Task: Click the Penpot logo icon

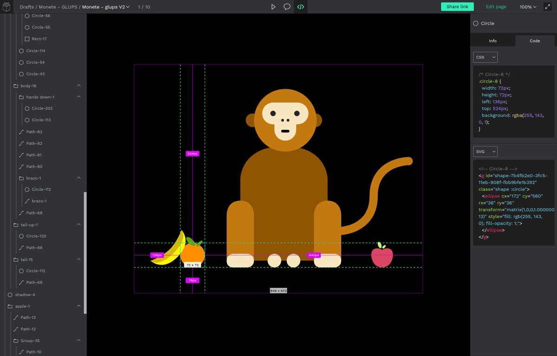Action: pyautogui.click(x=6, y=6)
